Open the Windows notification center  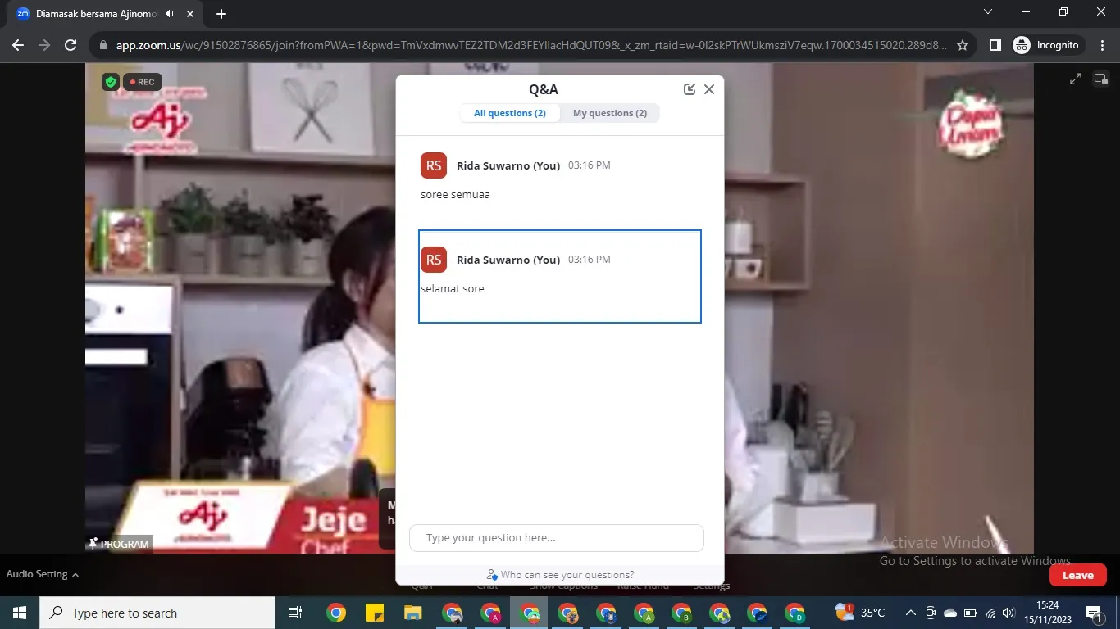(1094, 613)
